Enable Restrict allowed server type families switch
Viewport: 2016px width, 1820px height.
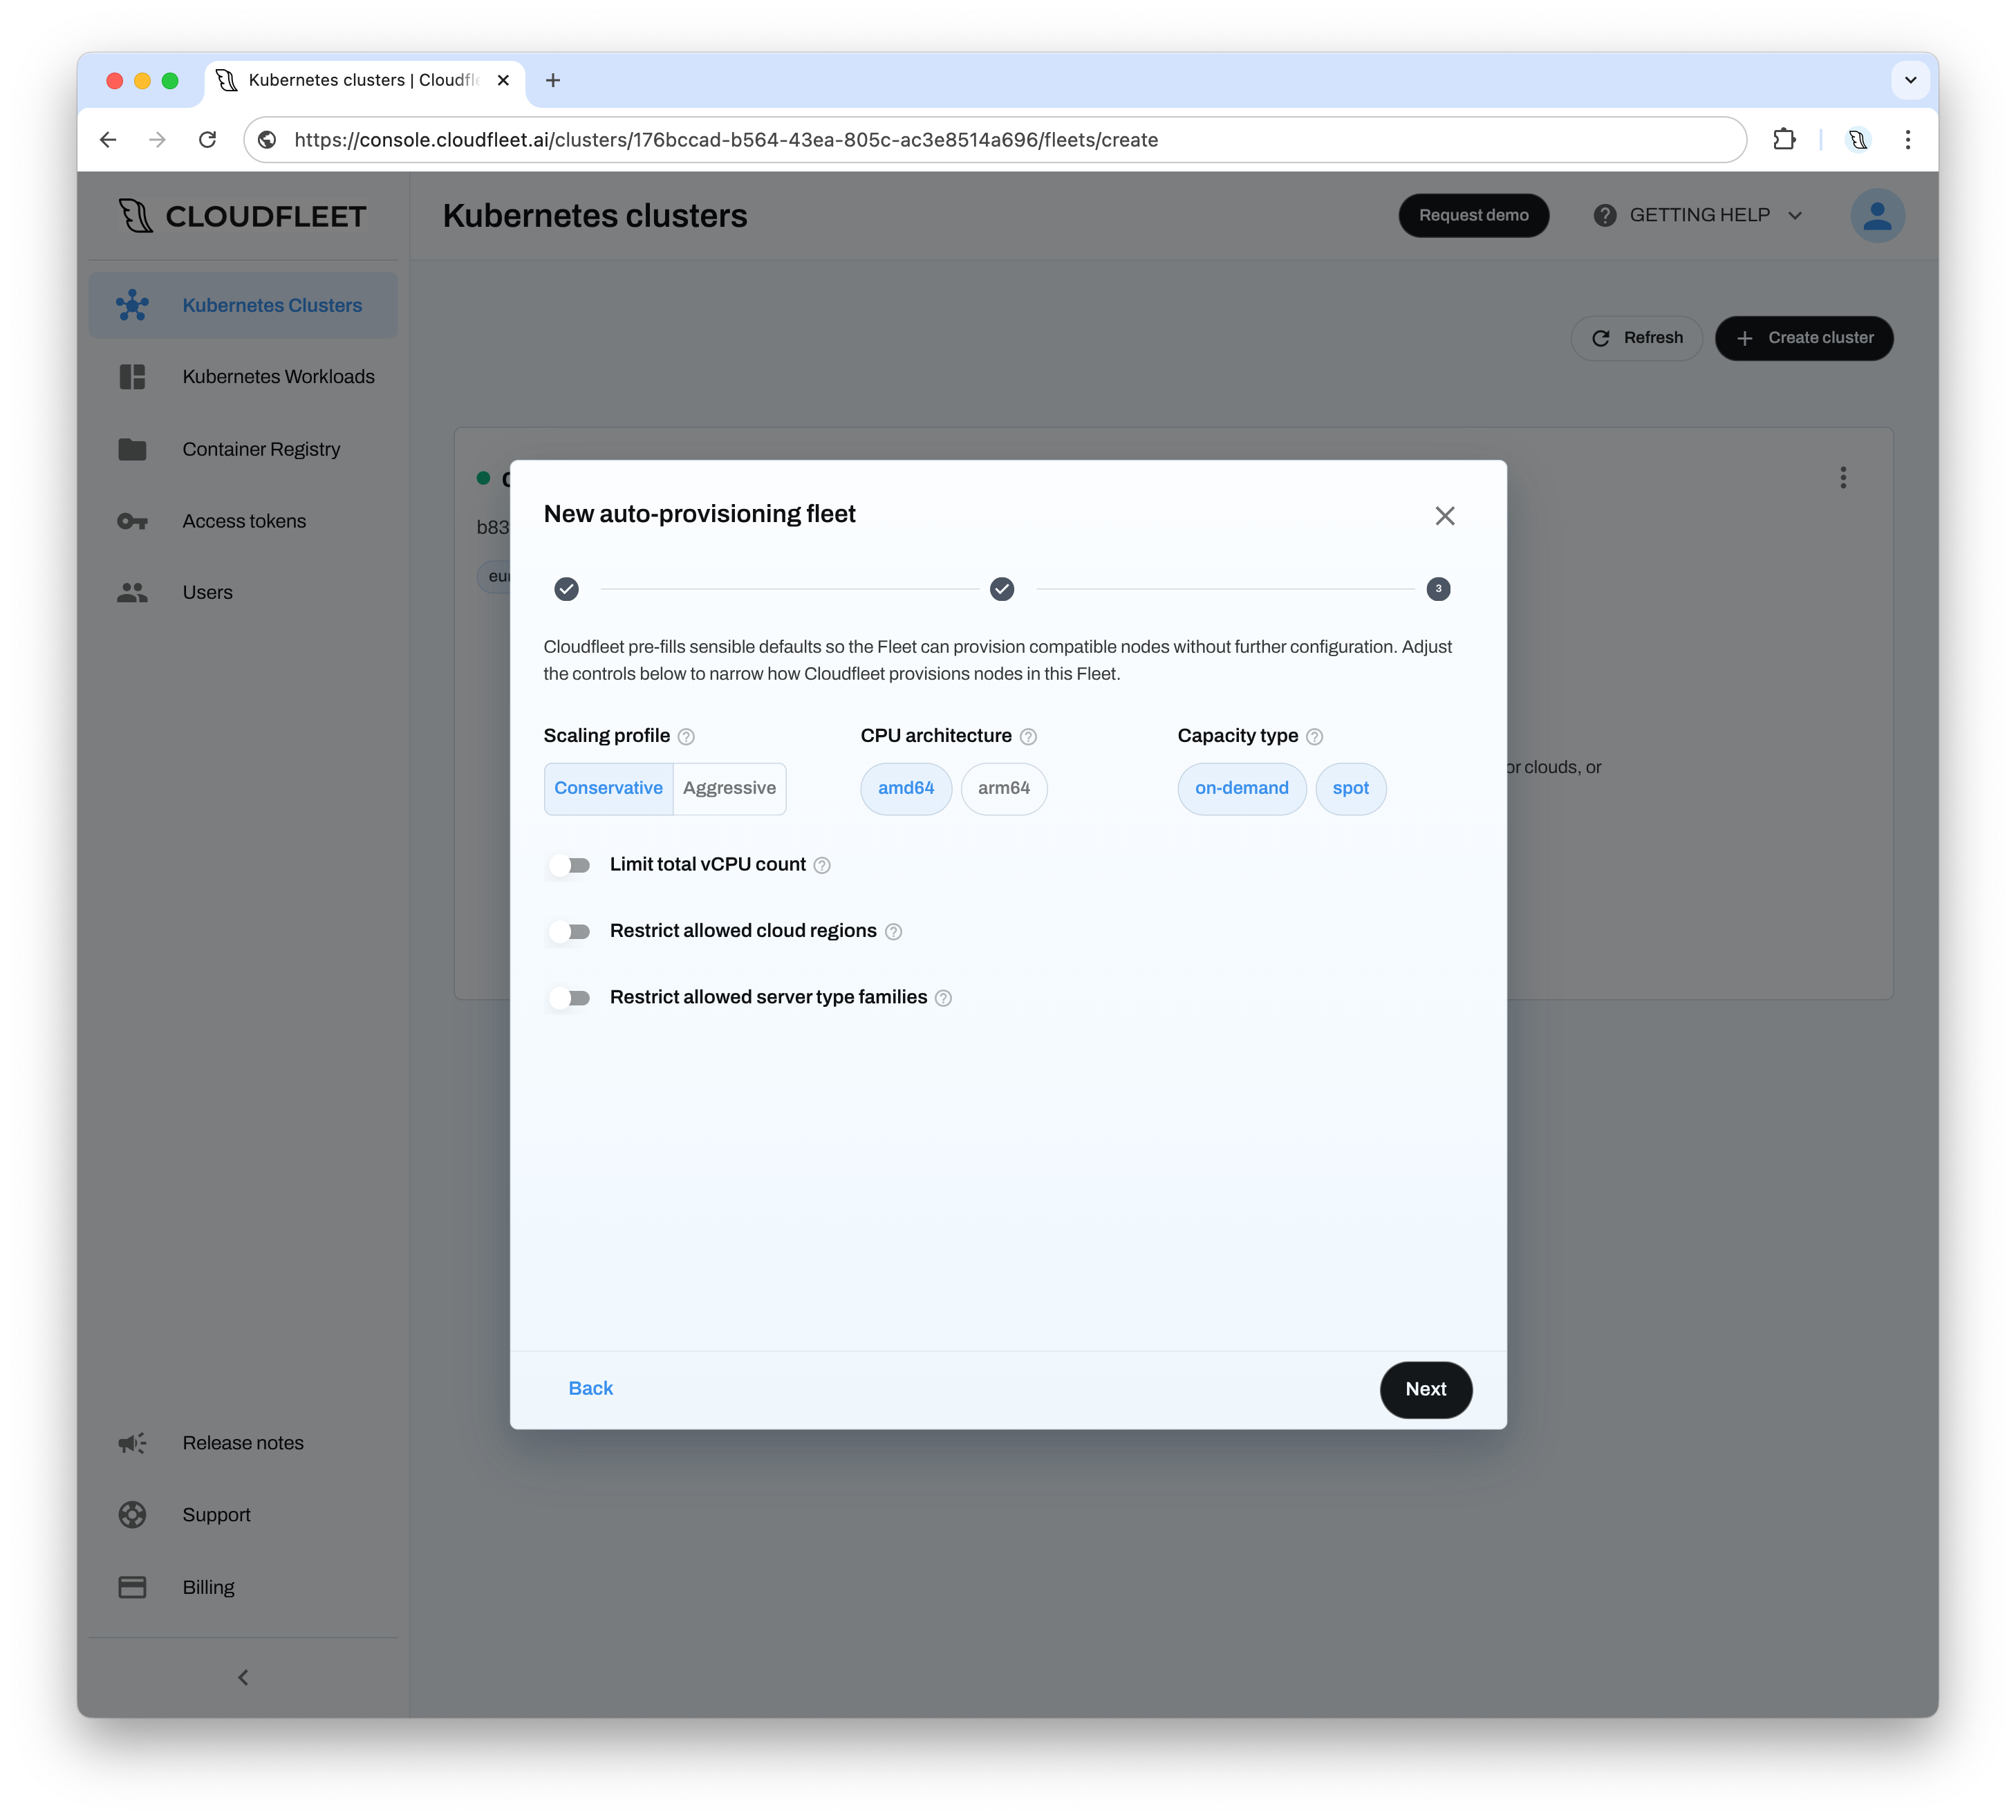point(570,998)
